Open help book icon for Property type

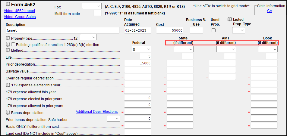8,39
